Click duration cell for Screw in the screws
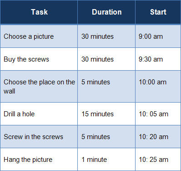The image size is (181, 171). (106, 137)
